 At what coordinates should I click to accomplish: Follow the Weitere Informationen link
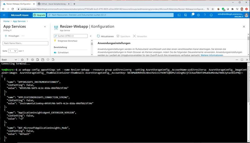[212, 55]
